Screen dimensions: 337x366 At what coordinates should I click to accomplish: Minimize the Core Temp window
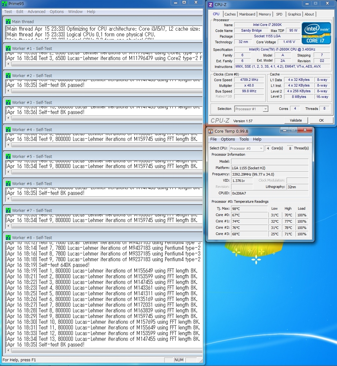(x=285, y=130)
